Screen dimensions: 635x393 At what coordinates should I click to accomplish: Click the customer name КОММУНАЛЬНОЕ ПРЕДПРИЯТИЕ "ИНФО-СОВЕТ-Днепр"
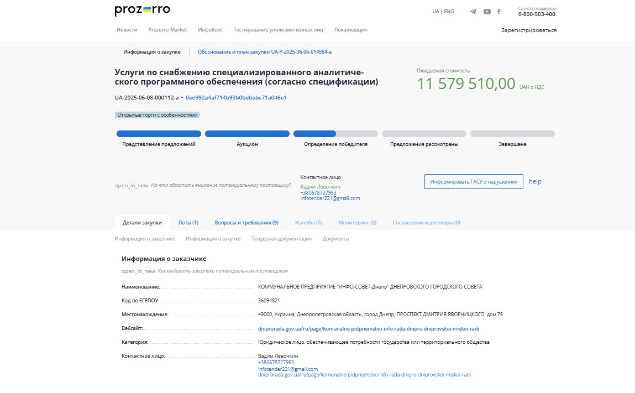pos(370,287)
